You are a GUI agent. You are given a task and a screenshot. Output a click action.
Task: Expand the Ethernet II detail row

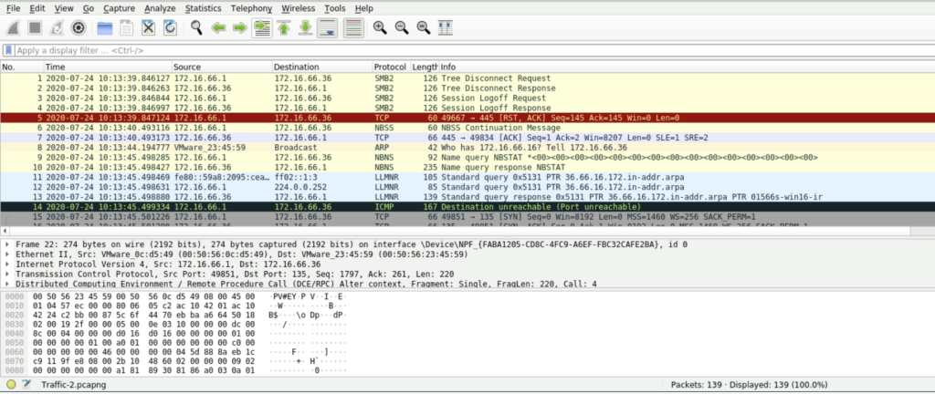[x=7, y=255]
